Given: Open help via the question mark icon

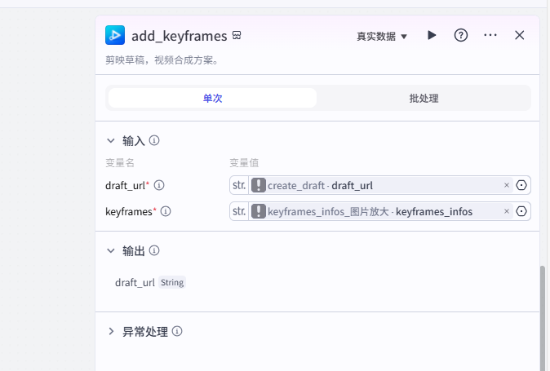Looking at the screenshot, I should click(x=461, y=35).
